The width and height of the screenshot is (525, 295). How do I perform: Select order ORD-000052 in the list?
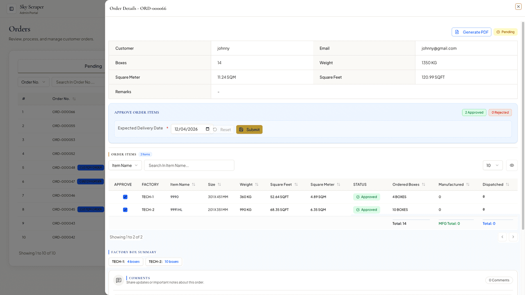pyautogui.click(x=64, y=154)
